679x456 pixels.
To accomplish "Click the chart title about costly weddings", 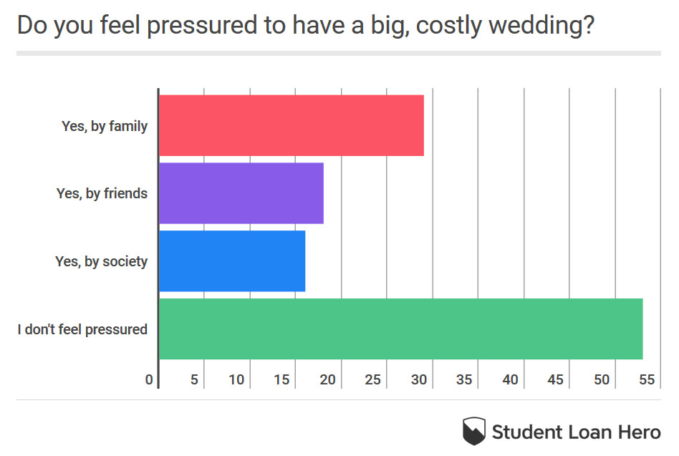I will [x=305, y=26].
